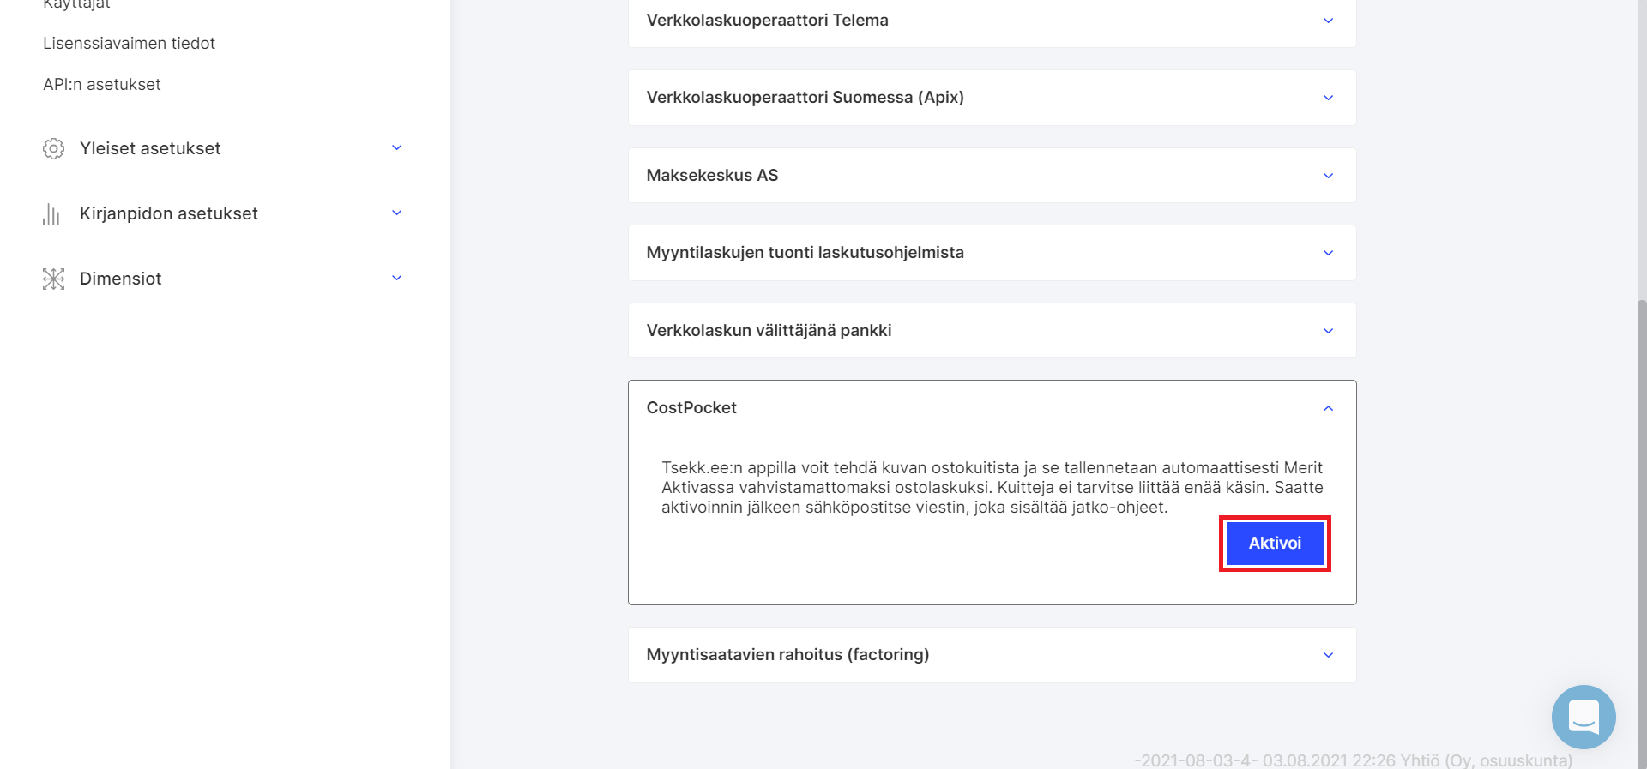The width and height of the screenshot is (1647, 769).
Task: Expand Maksekeskus AS section chevron
Action: (x=1328, y=176)
